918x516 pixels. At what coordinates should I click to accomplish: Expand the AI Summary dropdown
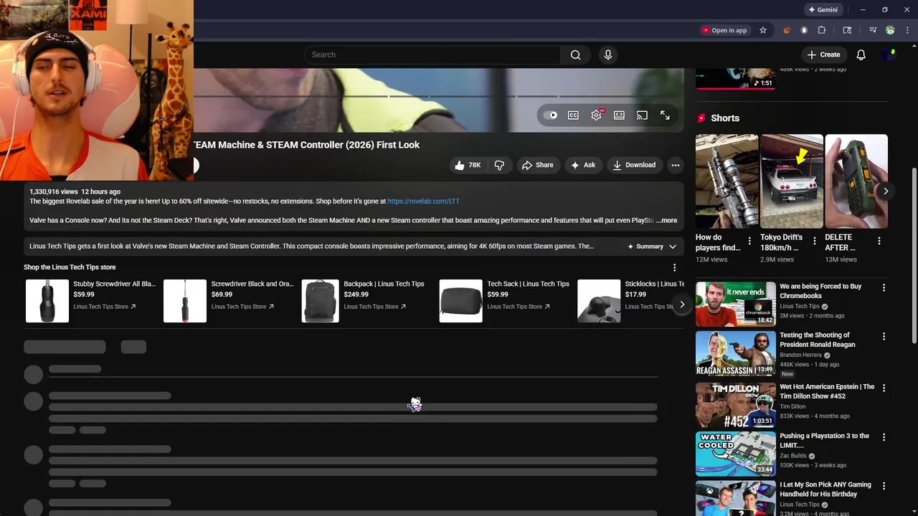point(651,247)
